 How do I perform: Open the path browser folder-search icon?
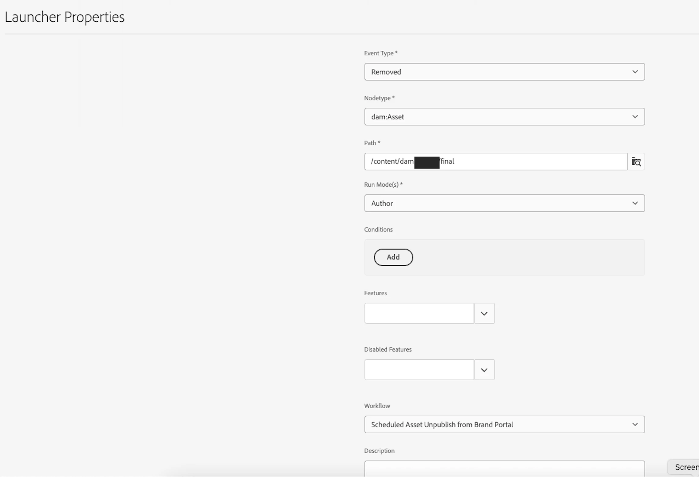(x=636, y=162)
